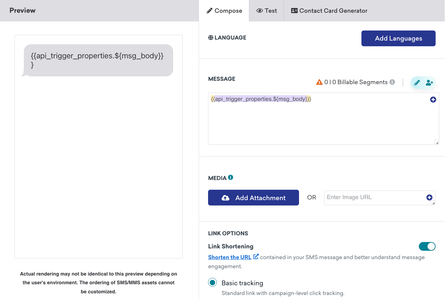
Task: Click the plus icon in the message box
Action: pyautogui.click(x=433, y=100)
